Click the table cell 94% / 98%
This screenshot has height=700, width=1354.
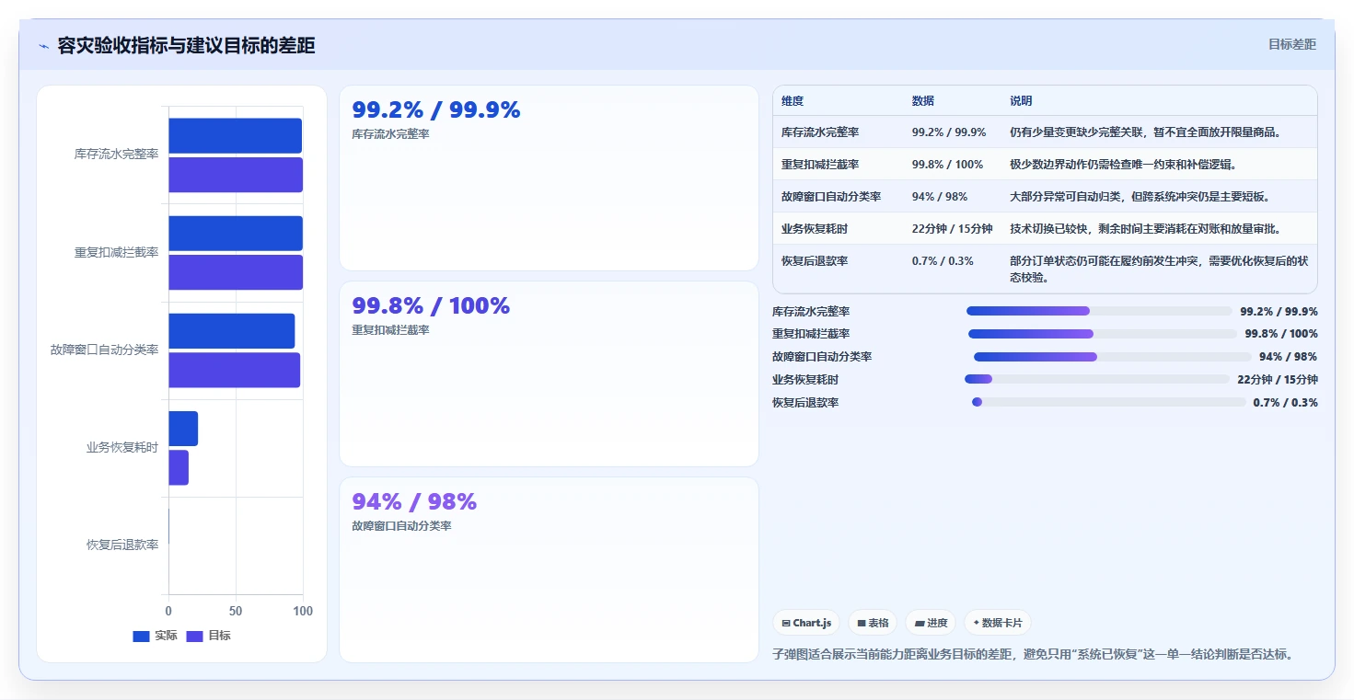tap(940, 197)
